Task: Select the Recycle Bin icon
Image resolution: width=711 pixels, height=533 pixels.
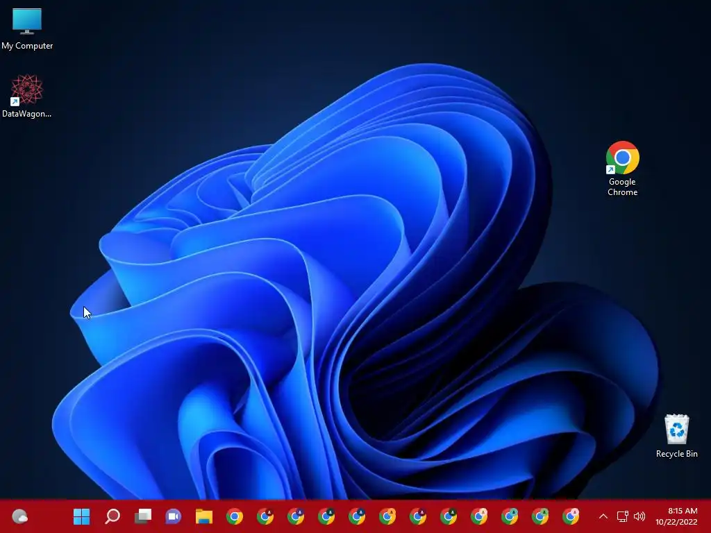Action: click(676, 436)
